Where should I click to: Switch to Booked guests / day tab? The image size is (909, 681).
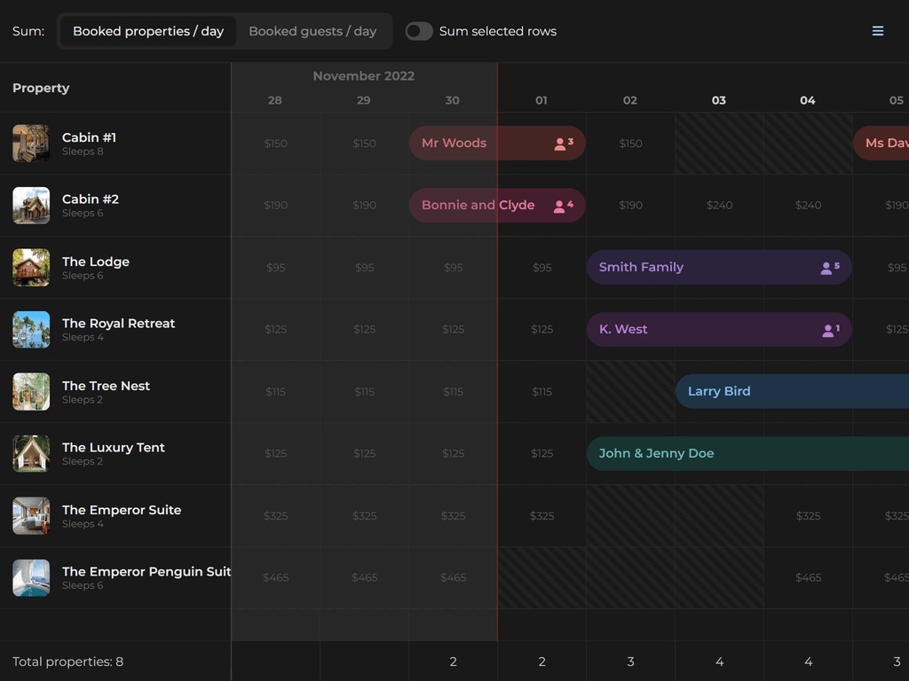point(312,31)
